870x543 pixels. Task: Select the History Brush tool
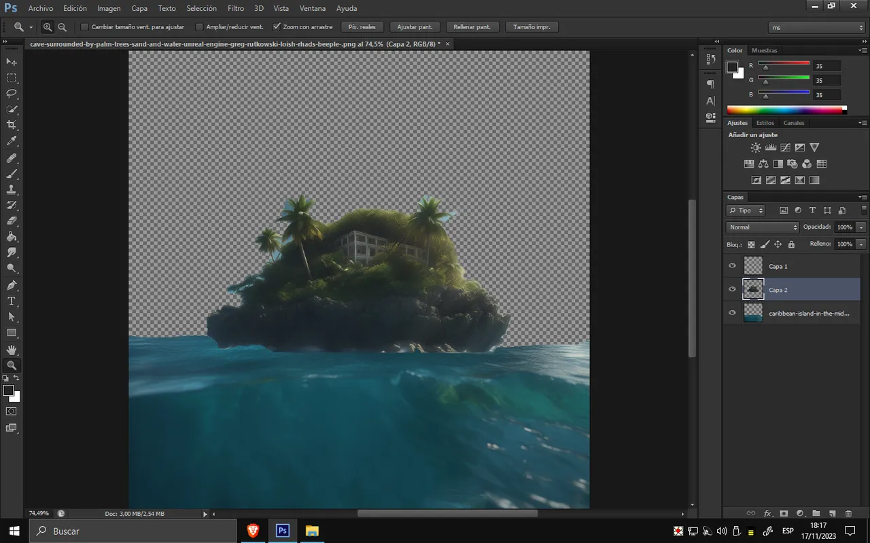[12, 205]
